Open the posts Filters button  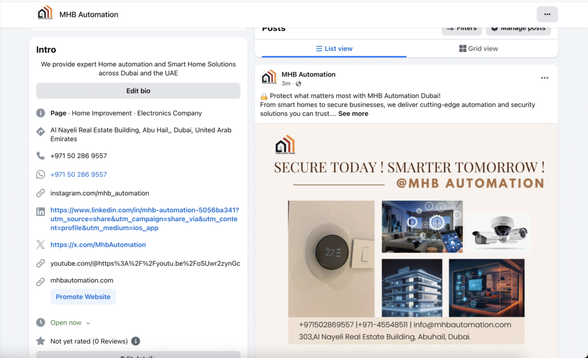point(462,28)
